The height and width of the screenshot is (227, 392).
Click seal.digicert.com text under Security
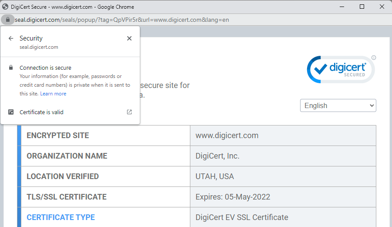pos(39,47)
